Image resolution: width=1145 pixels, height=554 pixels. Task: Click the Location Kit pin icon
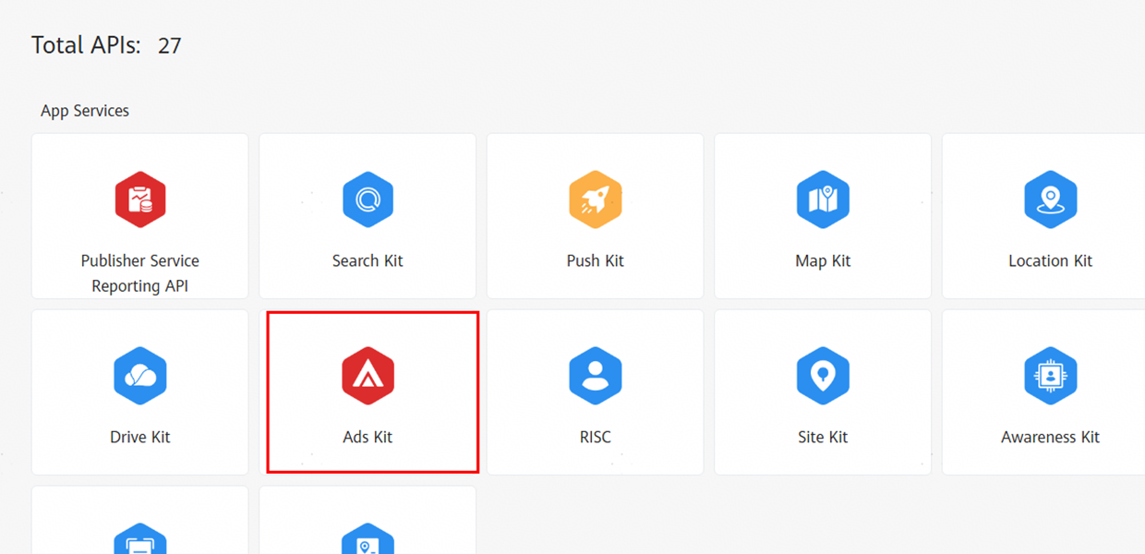coord(1051,199)
